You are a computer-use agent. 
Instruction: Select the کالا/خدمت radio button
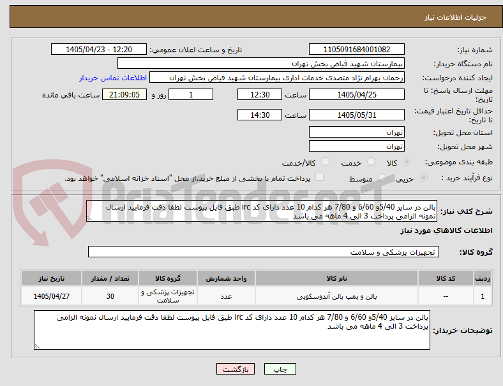coord(326,162)
